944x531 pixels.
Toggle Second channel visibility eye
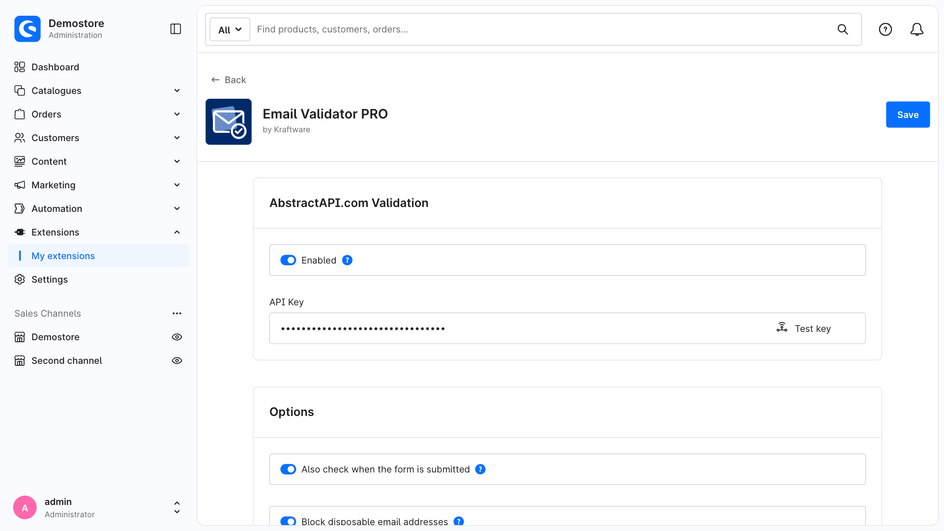[177, 360]
